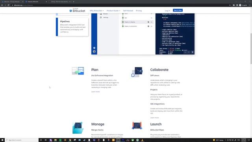Go to the Pricing page in navigation

pos(139,11)
